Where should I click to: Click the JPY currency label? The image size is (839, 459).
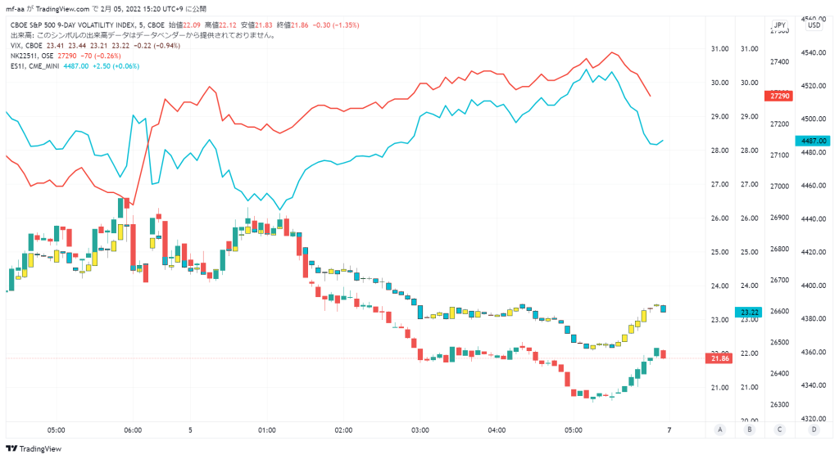(780, 25)
